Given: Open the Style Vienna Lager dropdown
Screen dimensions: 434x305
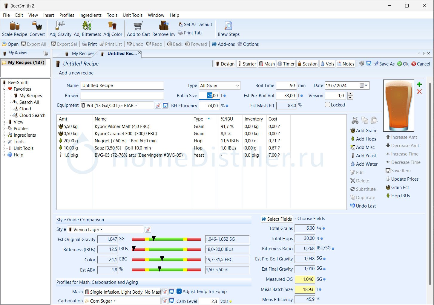Looking at the screenshot, I should (105, 229).
